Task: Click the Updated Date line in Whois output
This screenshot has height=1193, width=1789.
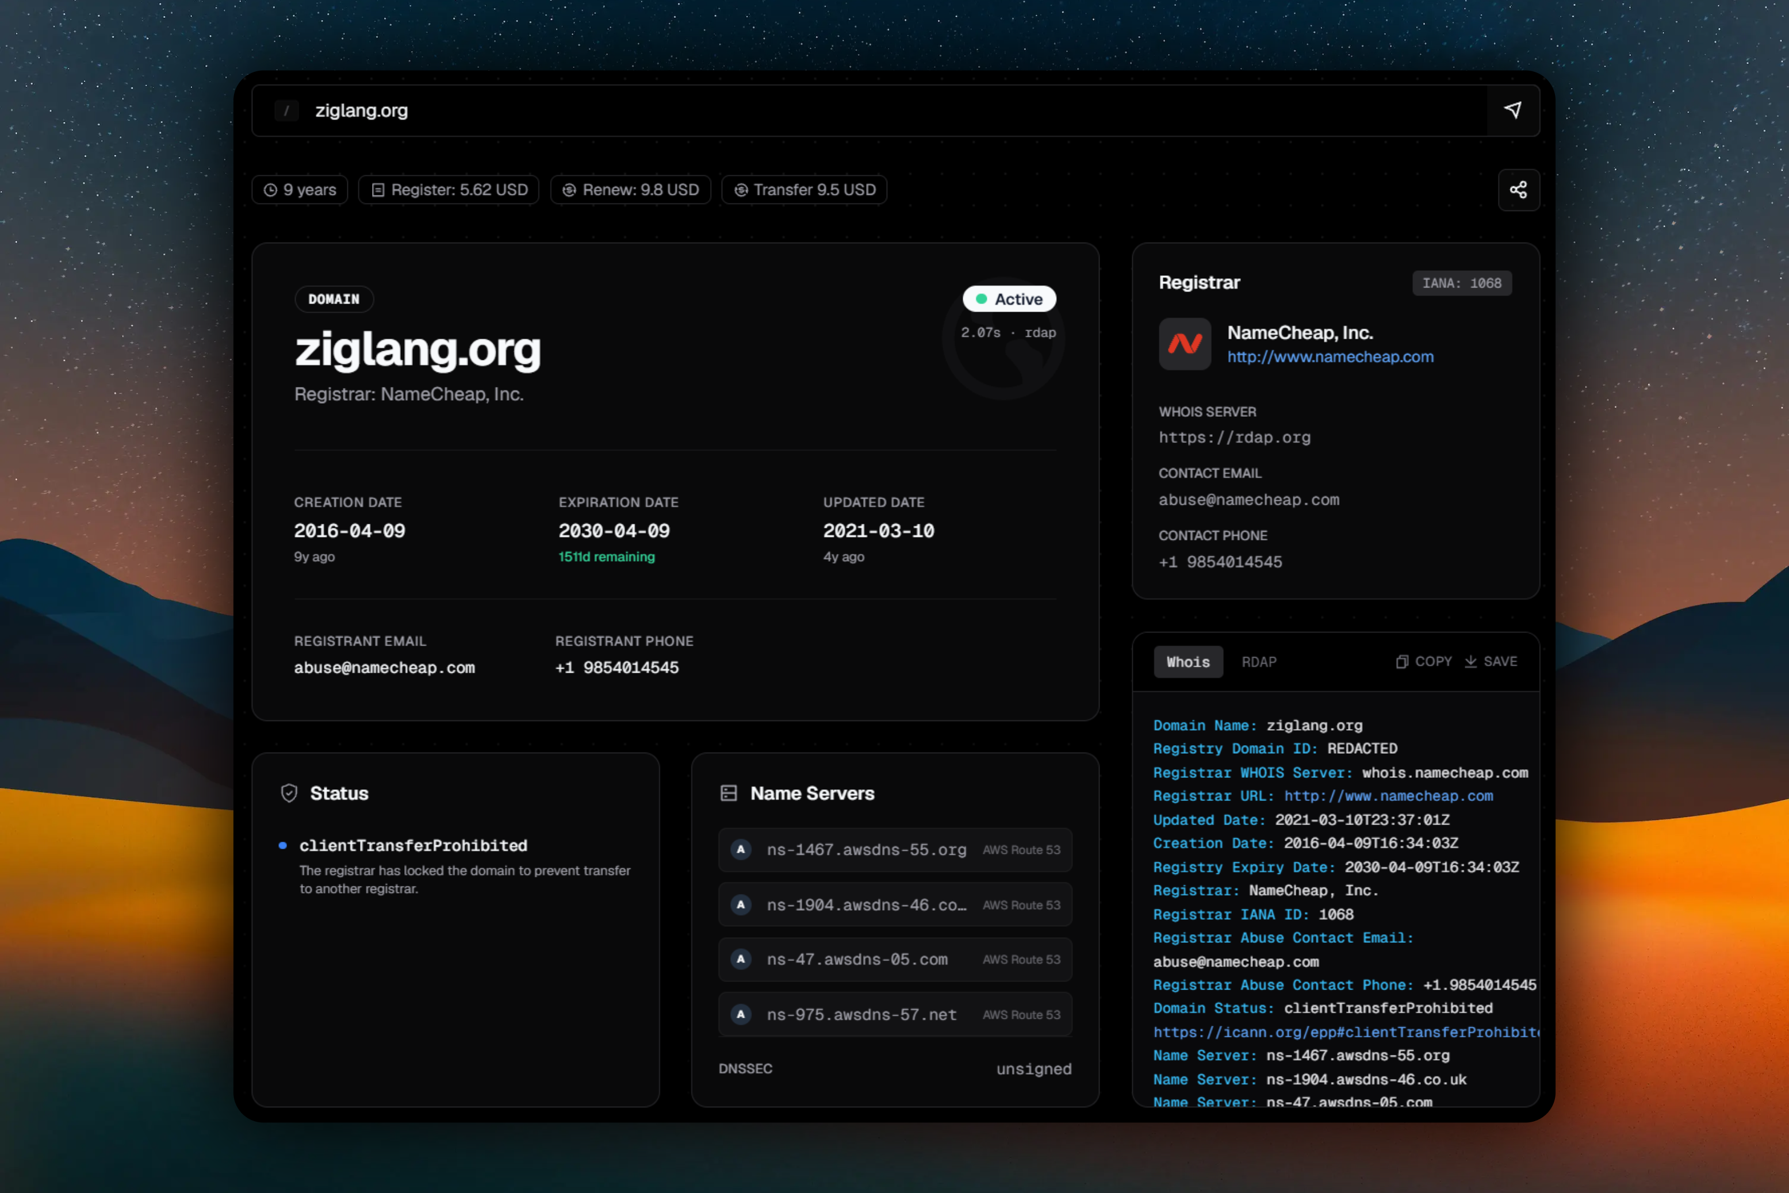Action: (1301, 819)
